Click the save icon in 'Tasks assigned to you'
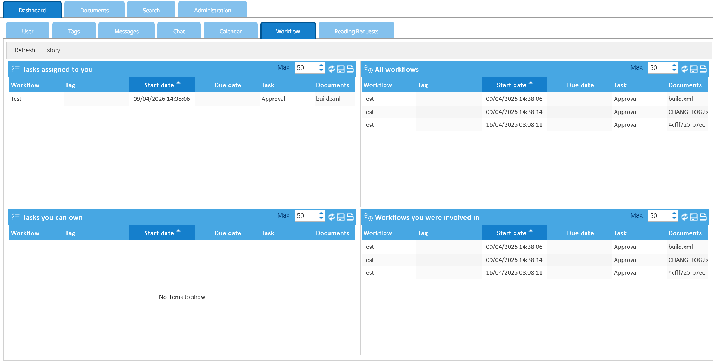This screenshot has width=713, height=362. pos(341,69)
